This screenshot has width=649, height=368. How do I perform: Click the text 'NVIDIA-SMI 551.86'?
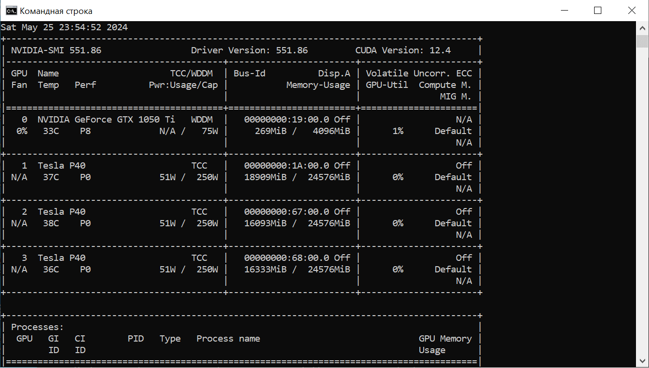[56, 50]
